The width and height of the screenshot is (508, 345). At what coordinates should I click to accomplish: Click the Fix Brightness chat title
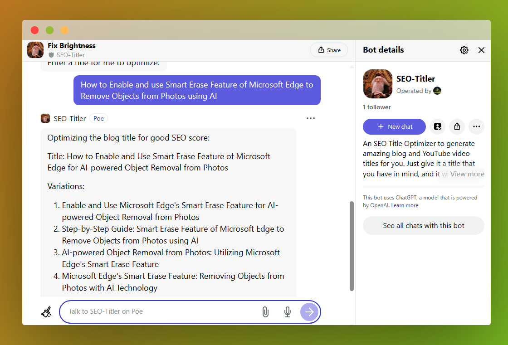[x=72, y=45]
